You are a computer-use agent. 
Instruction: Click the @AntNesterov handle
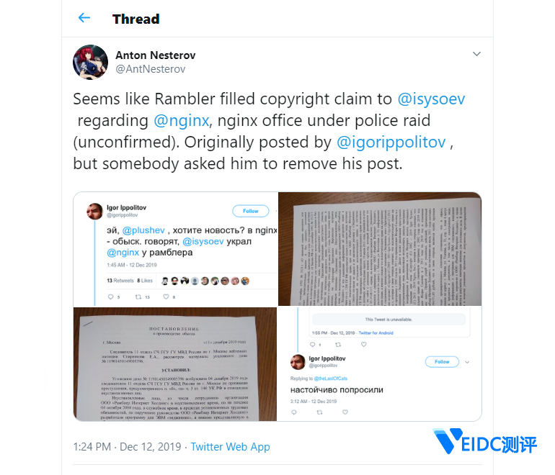pyautogui.click(x=151, y=69)
